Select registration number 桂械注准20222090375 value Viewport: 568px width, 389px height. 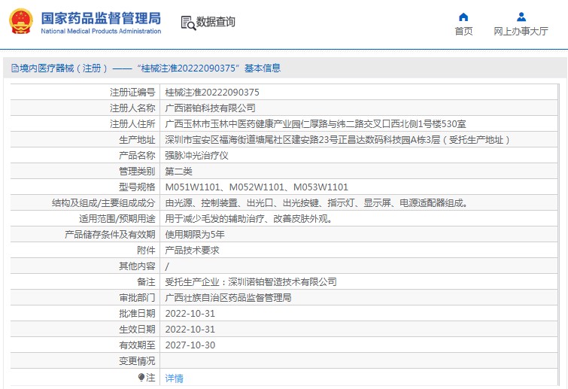pos(212,93)
